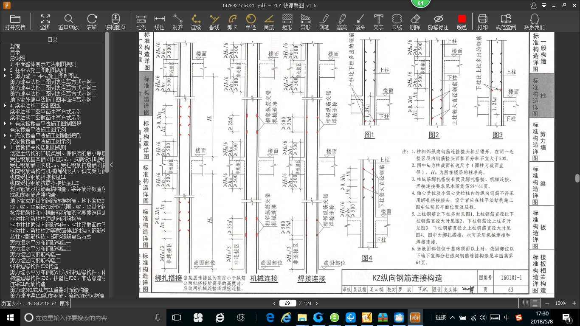Expand bookmark 7 楼板相关构造制图规则

(5, 147)
